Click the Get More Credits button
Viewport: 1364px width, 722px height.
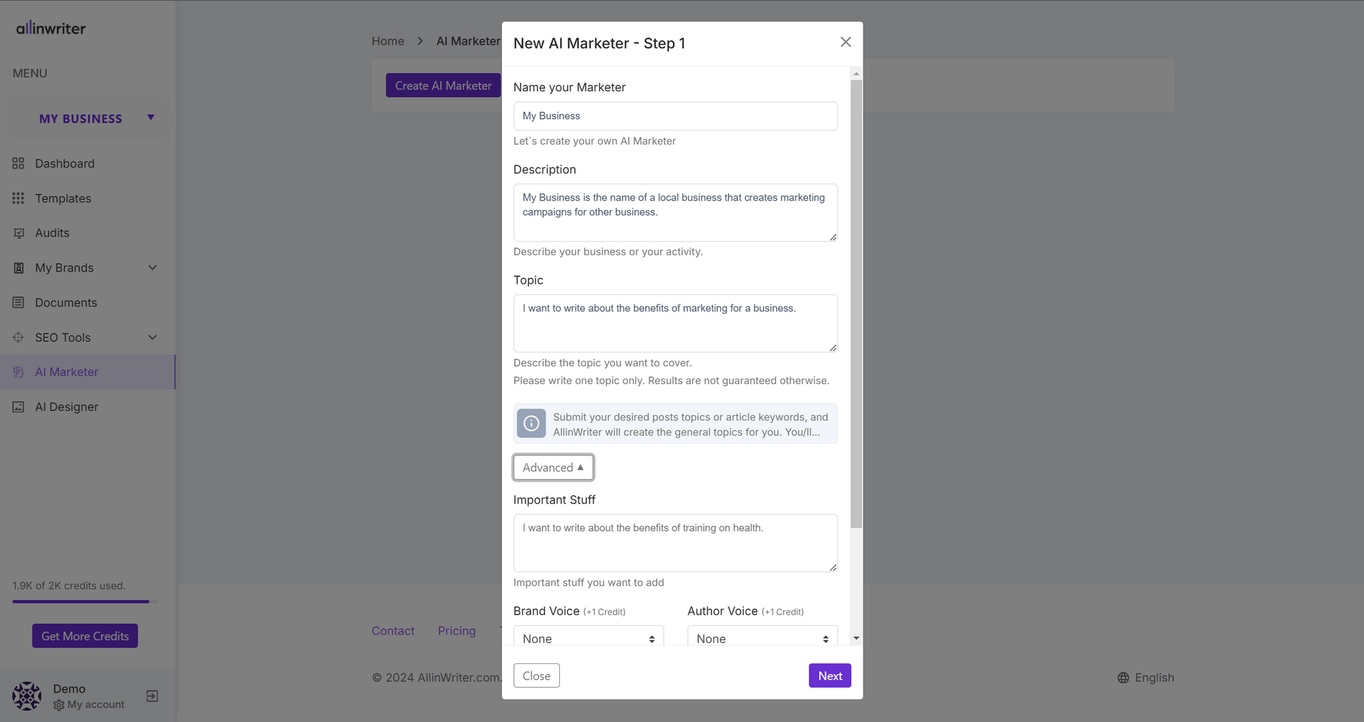pyautogui.click(x=85, y=636)
